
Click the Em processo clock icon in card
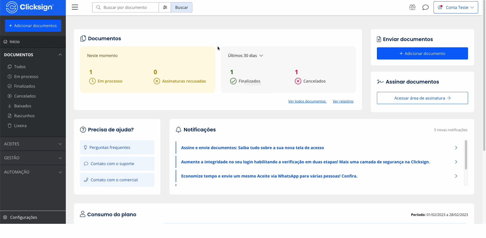[x=92, y=81]
